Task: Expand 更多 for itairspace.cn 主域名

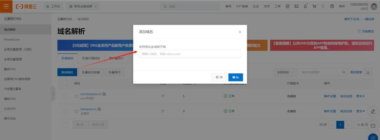Action: pyautogui.click(x=360, y=111)
